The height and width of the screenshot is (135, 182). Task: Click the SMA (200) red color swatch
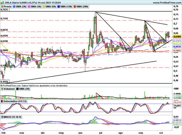75,7
